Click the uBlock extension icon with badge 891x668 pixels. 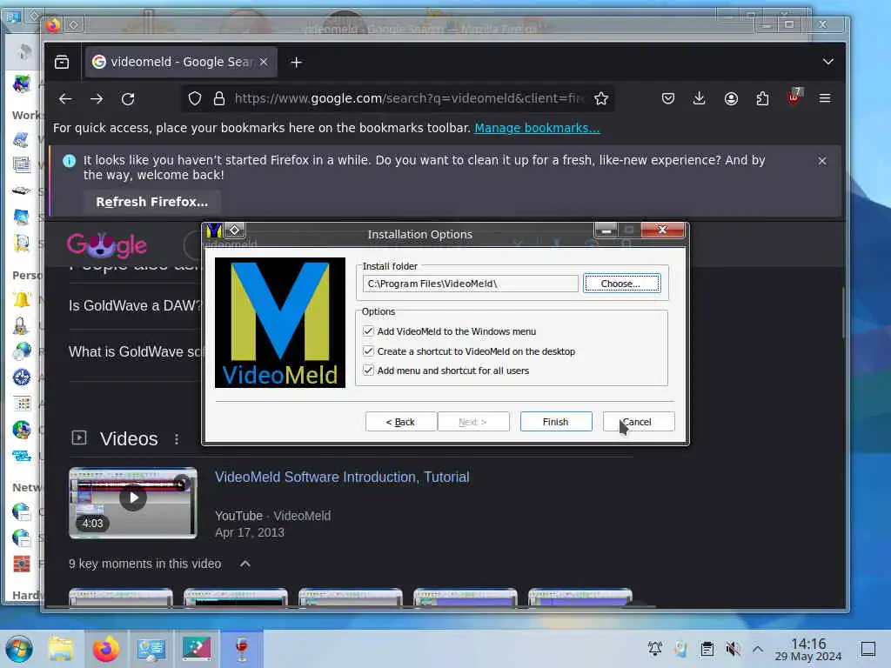794,97
